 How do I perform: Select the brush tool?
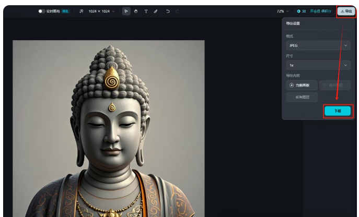[x=155, y=11]
